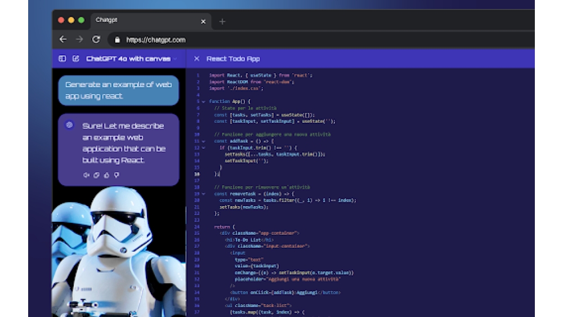Close the React Todo App canvas
563x317 pixels.
[196, 59]
